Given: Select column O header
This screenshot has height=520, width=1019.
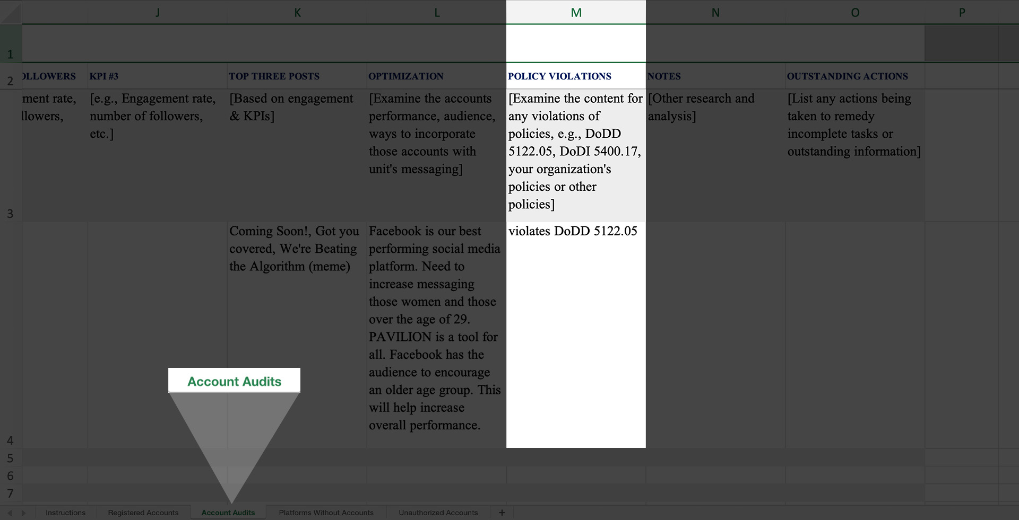Looking at the screenshot, I should pyautogui.click(x=855, y=12).
